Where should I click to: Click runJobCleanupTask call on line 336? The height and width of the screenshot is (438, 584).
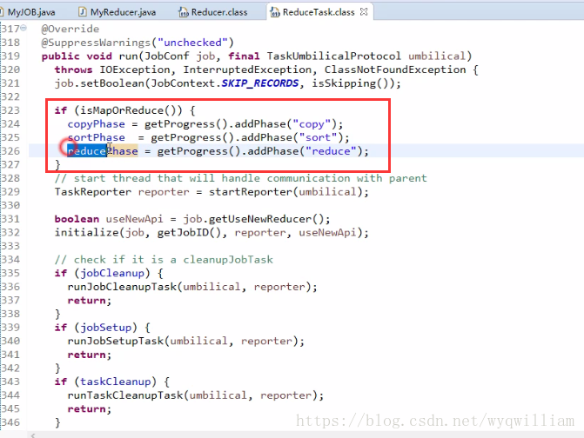[x=122, y=287]
